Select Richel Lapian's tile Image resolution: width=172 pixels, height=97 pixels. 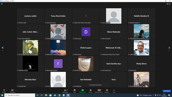pos(86,48)
